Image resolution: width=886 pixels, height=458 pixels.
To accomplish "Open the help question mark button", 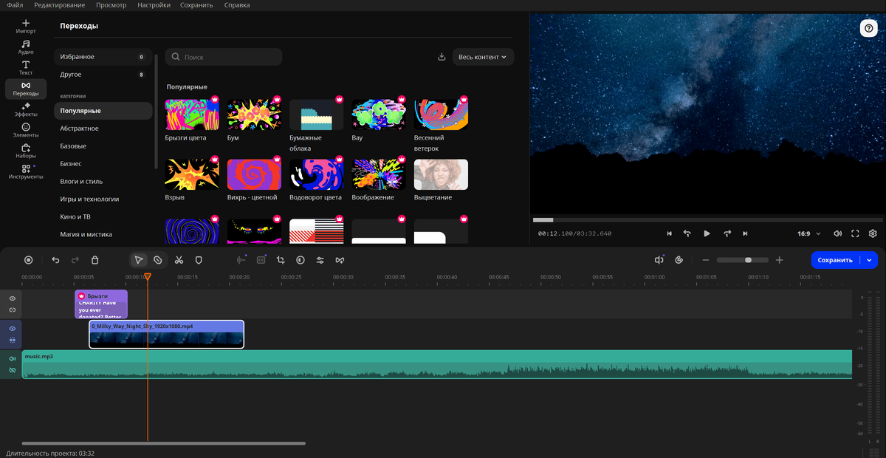I will tap(868, 28).
